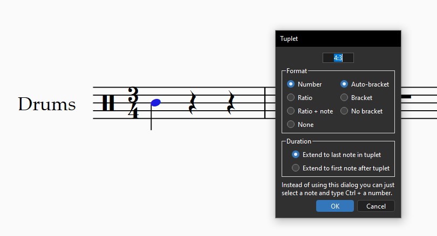Click the tuplet ratio input field
The height and width of the screenshot is (236, 437).
point(338,58)
